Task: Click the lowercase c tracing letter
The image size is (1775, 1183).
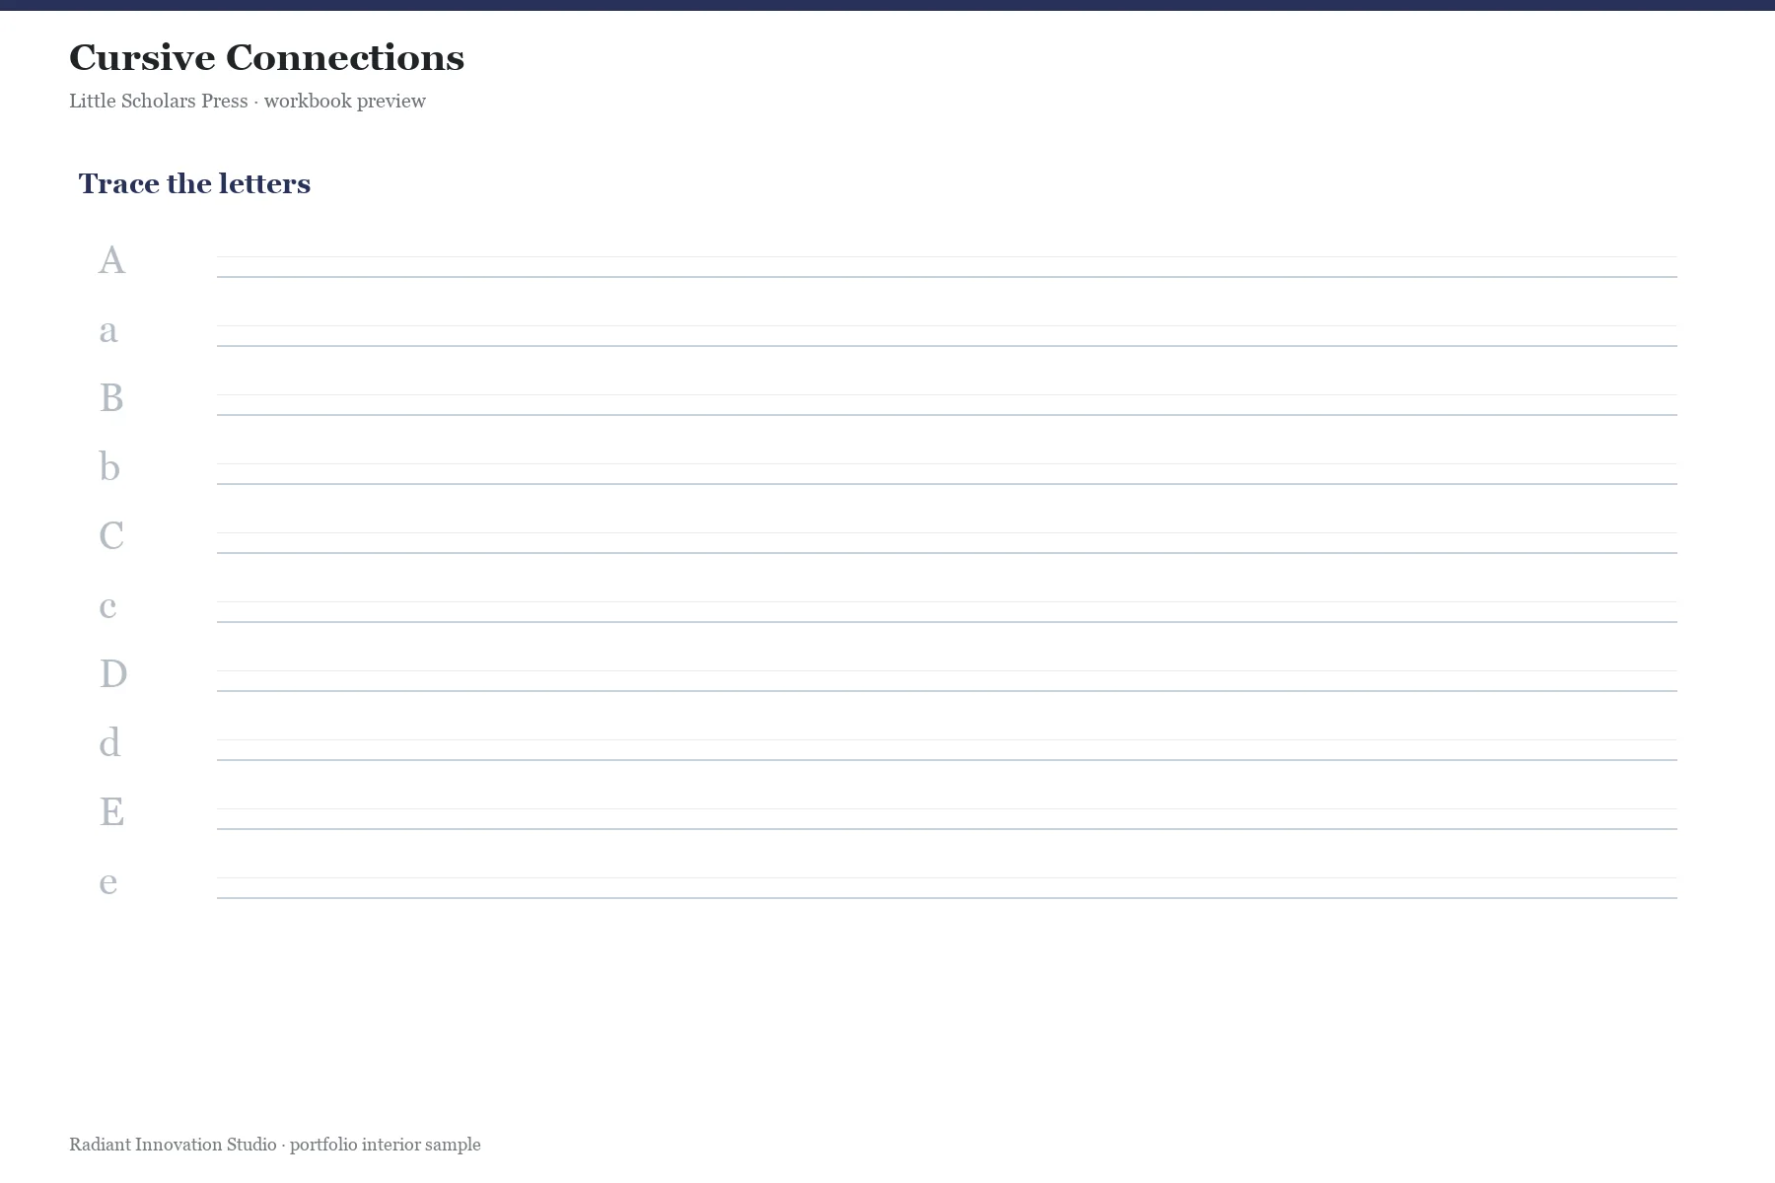Action: click(x=108, y=606)
